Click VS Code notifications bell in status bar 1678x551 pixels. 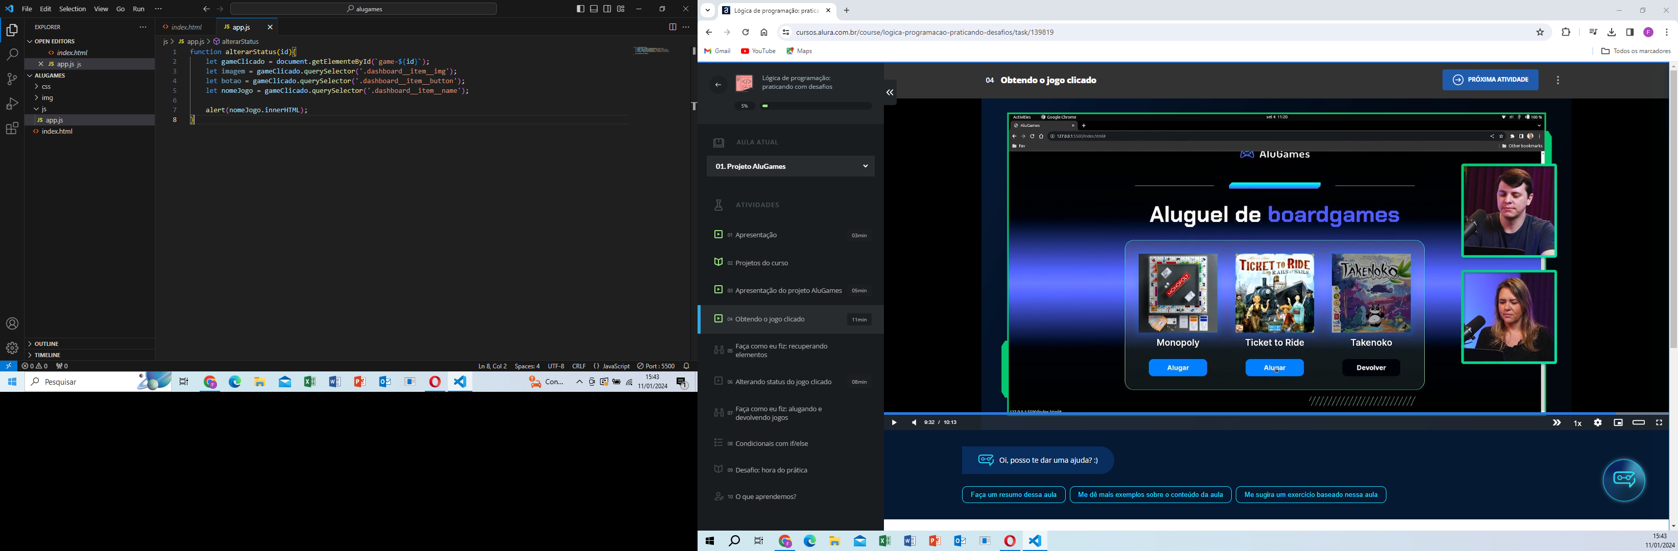[687, 366]
